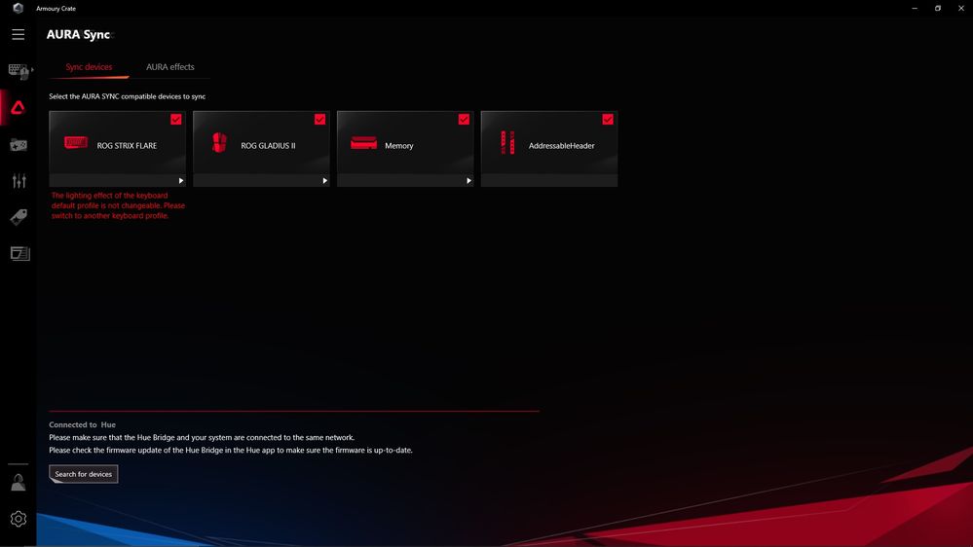Click the Connected to Hue heading

click(83, 424)
